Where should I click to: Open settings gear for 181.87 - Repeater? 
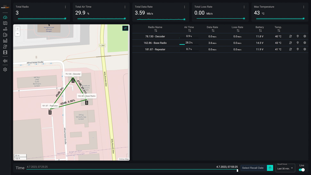(305, 49)
